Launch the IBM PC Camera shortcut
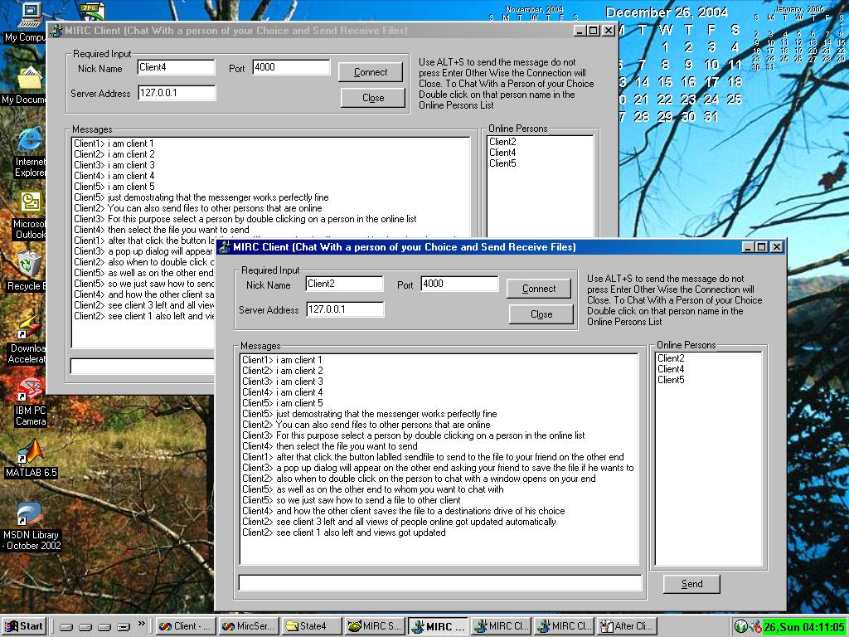Screen dimensions: 849x637 (x=30, y=391)
